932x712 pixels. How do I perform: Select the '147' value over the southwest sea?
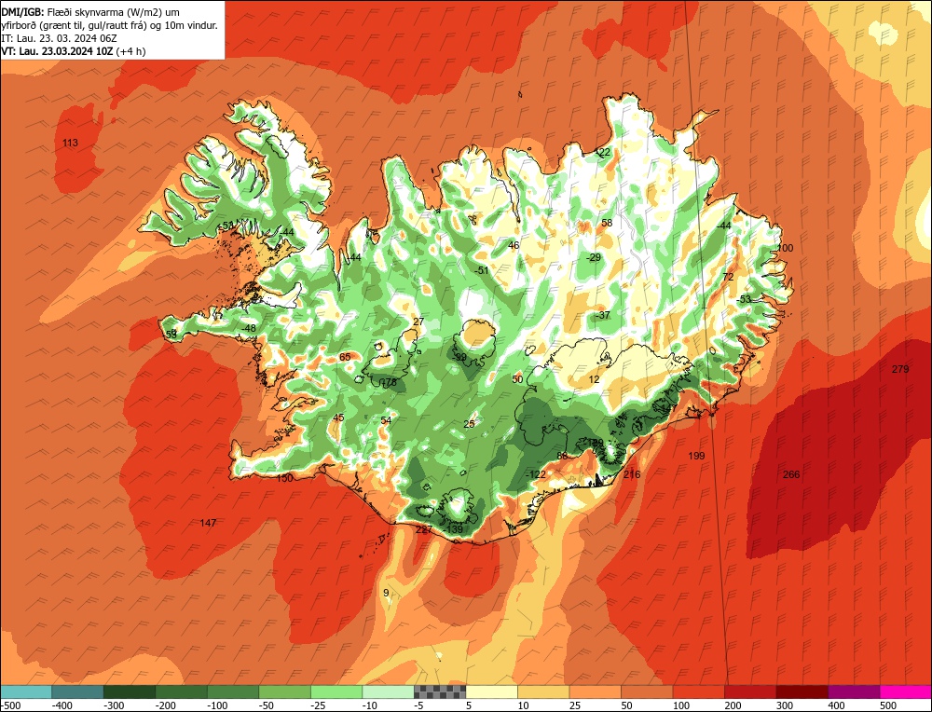pos(208,523)
